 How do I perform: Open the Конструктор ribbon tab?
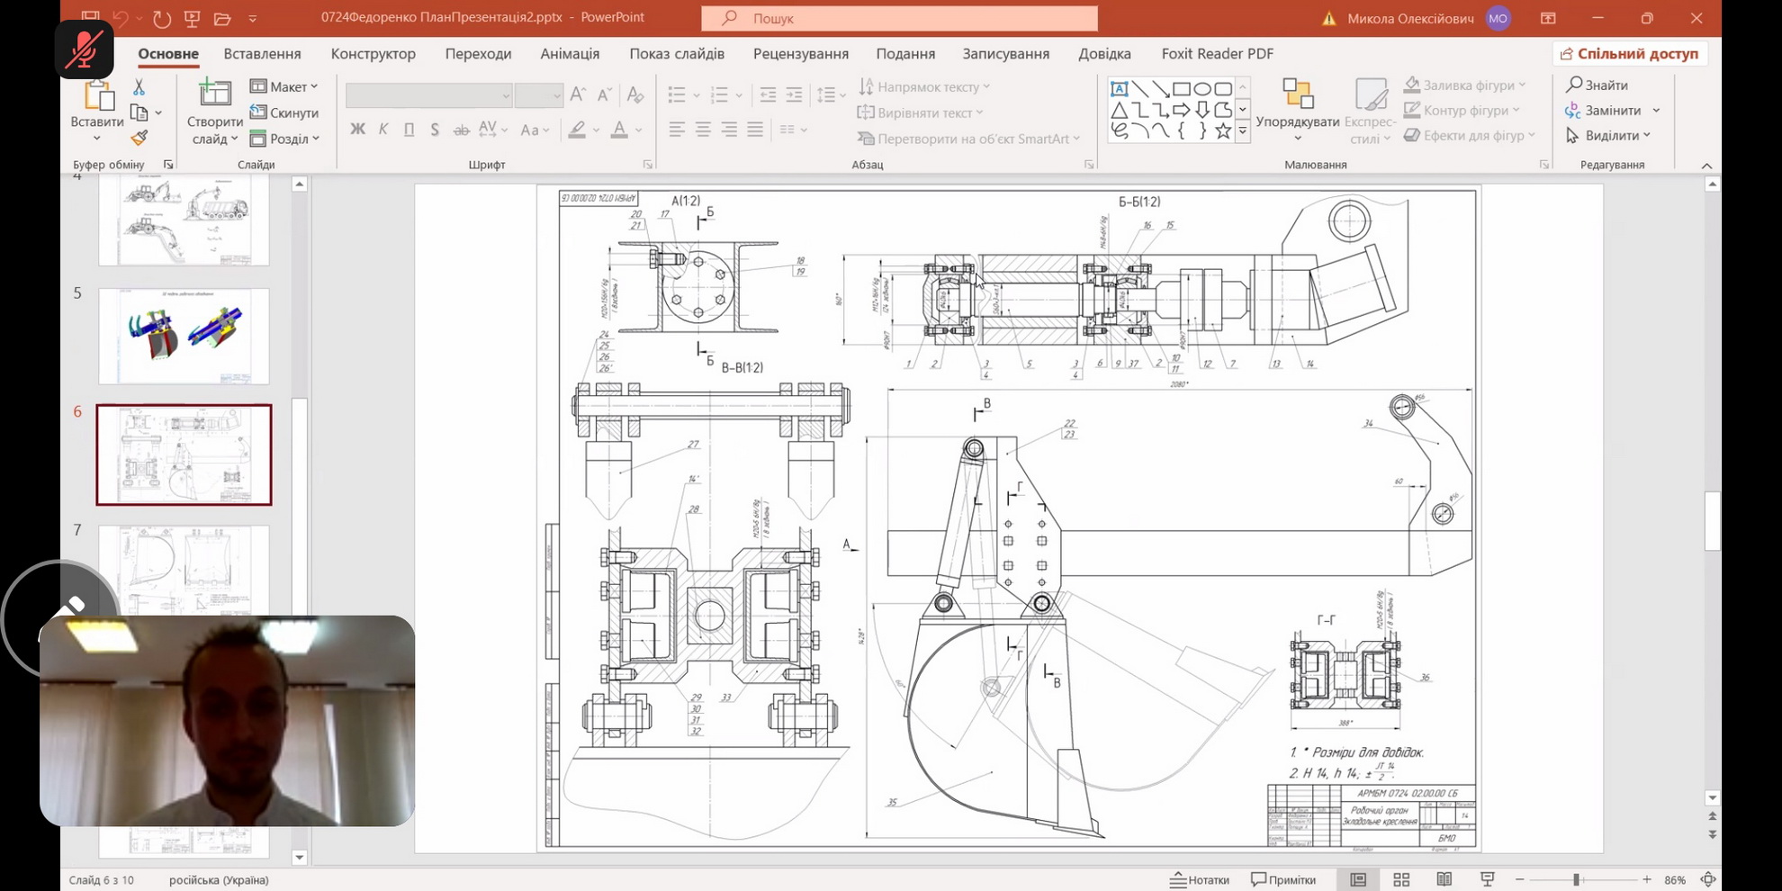pos(373,54)
